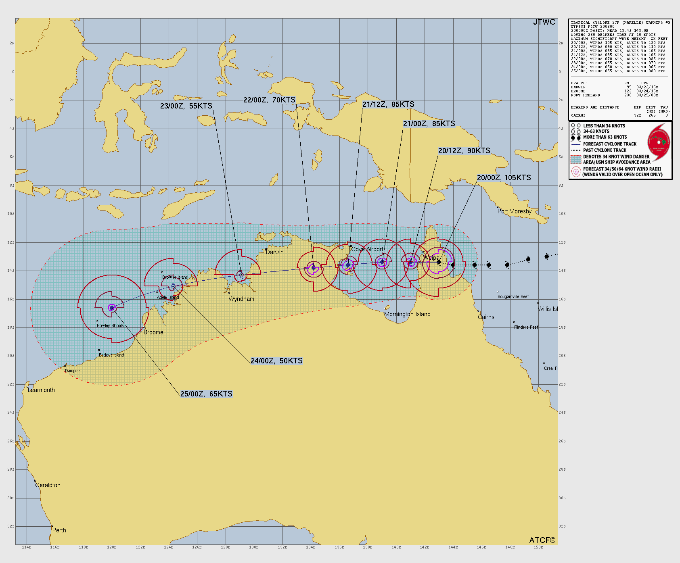This screenshot has width=680, height=563.
Task: Click the Cairns city label
Action: point(486,317)
